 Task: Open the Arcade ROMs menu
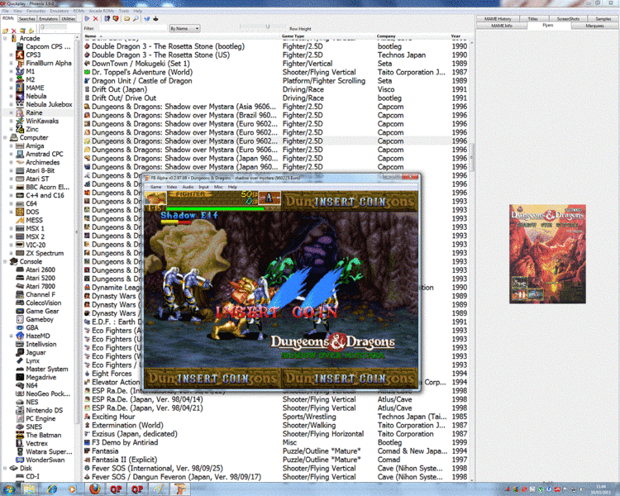102,11
